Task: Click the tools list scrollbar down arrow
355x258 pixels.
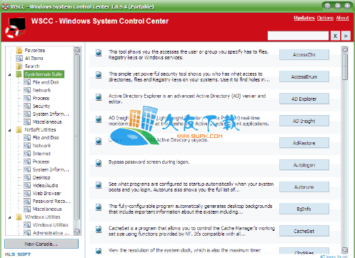Action: [345, 250]
